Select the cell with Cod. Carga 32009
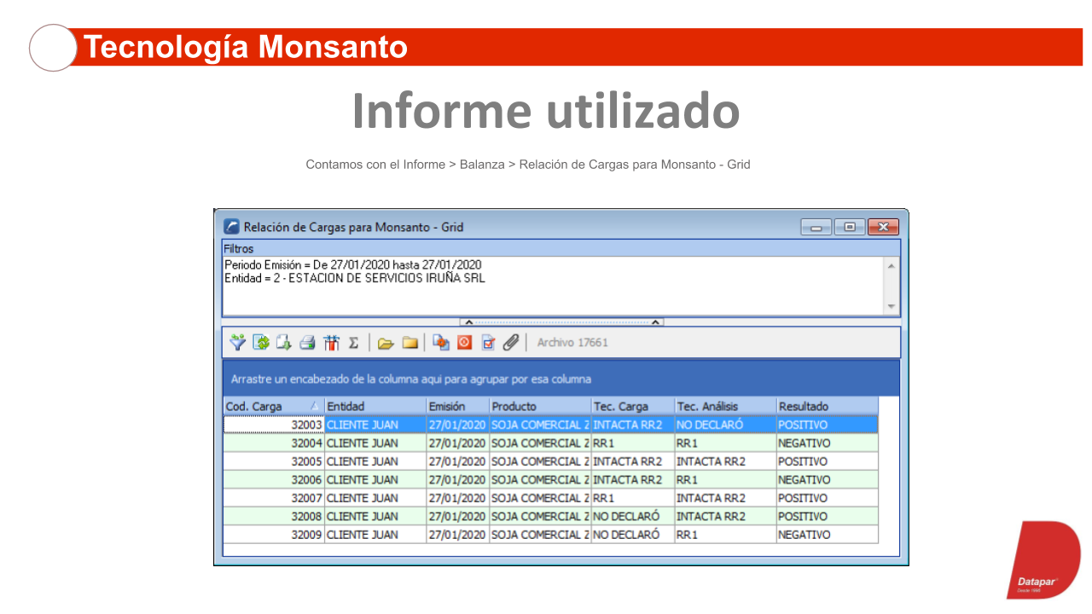Image resolution: width=1092 pixels, height=614 pixels. click(274, 535)
